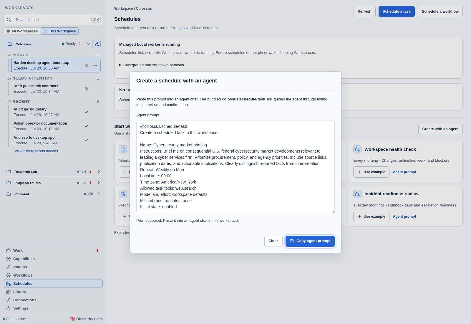The width and height of the screenshot is (471, 324).
Task: Click Create with an agent button
Action: (x=440, y=129)
